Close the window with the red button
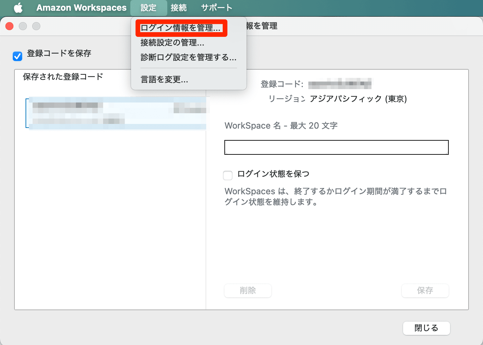This screenshot has height=345, width=483. [x=9, y=26]
